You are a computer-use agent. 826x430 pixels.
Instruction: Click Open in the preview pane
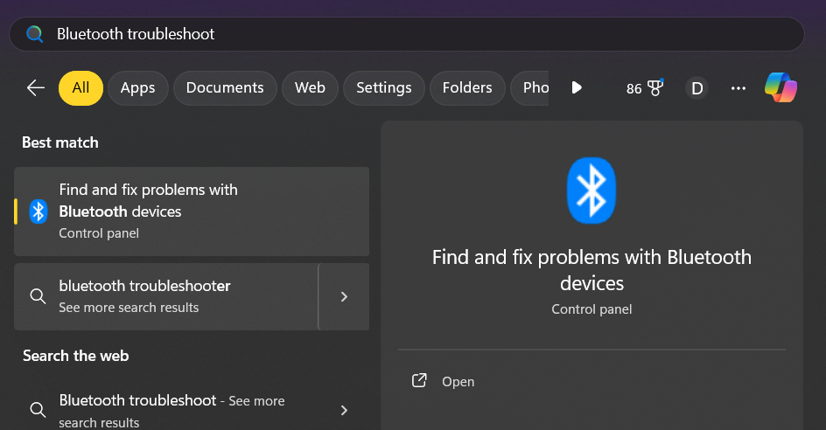click(458, 382)
